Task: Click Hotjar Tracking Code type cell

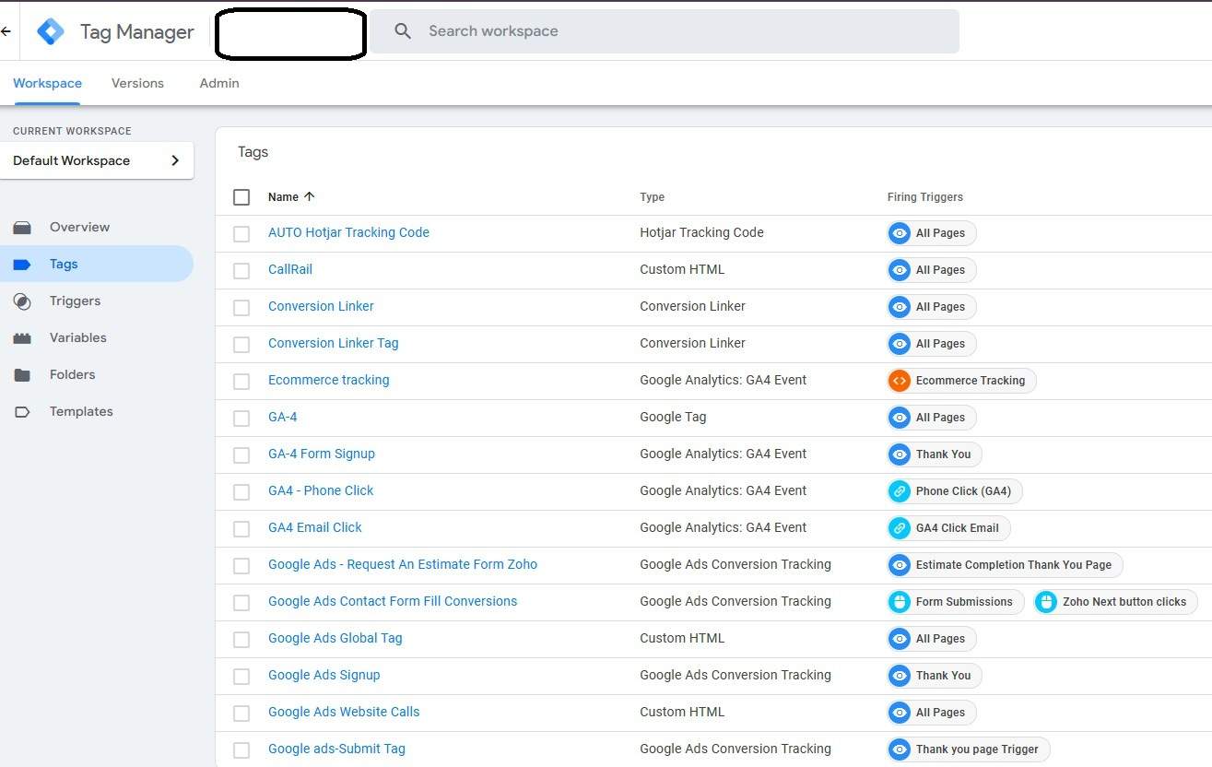Action: click(x=701, y=232)
